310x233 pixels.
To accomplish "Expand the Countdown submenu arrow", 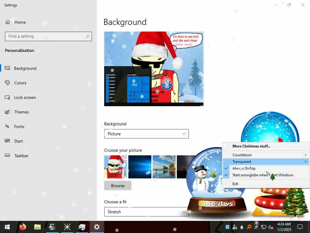I will coord(306,155).
